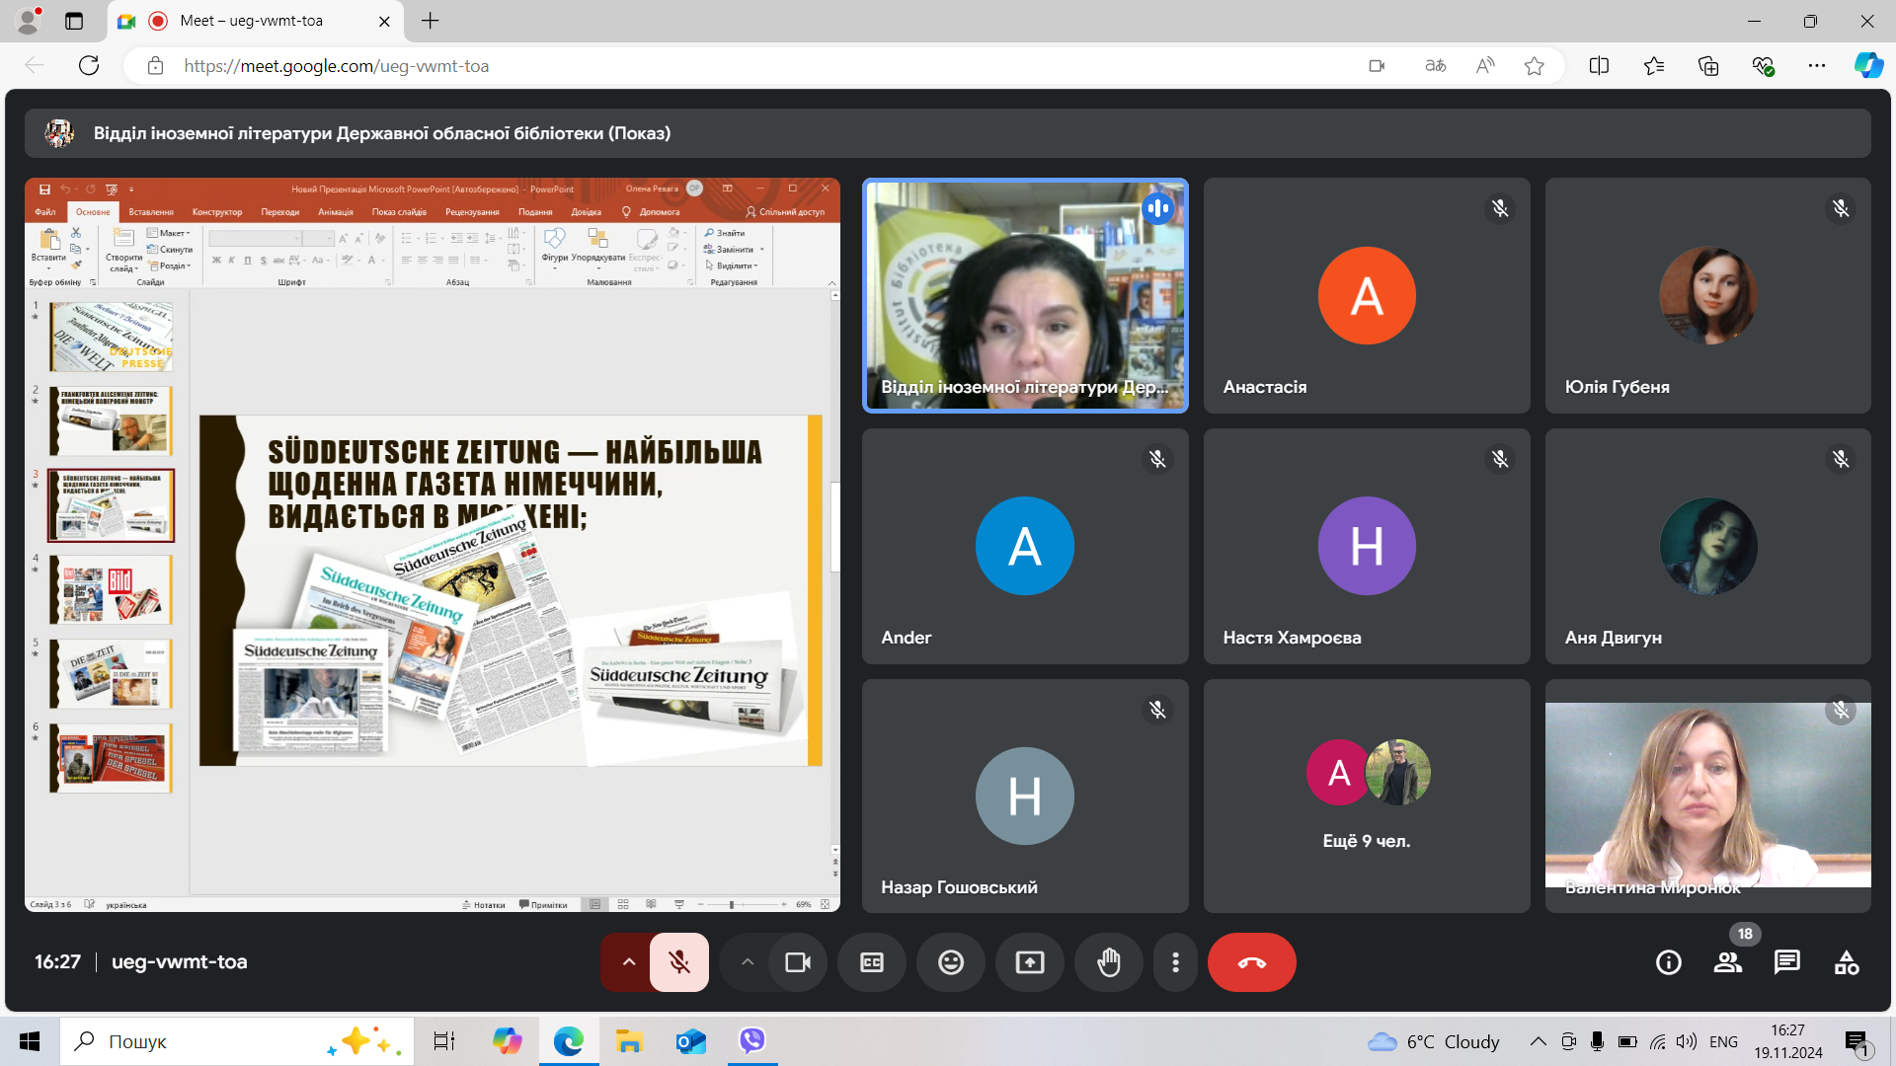Open Edge favorites list

click(1654, 66)
